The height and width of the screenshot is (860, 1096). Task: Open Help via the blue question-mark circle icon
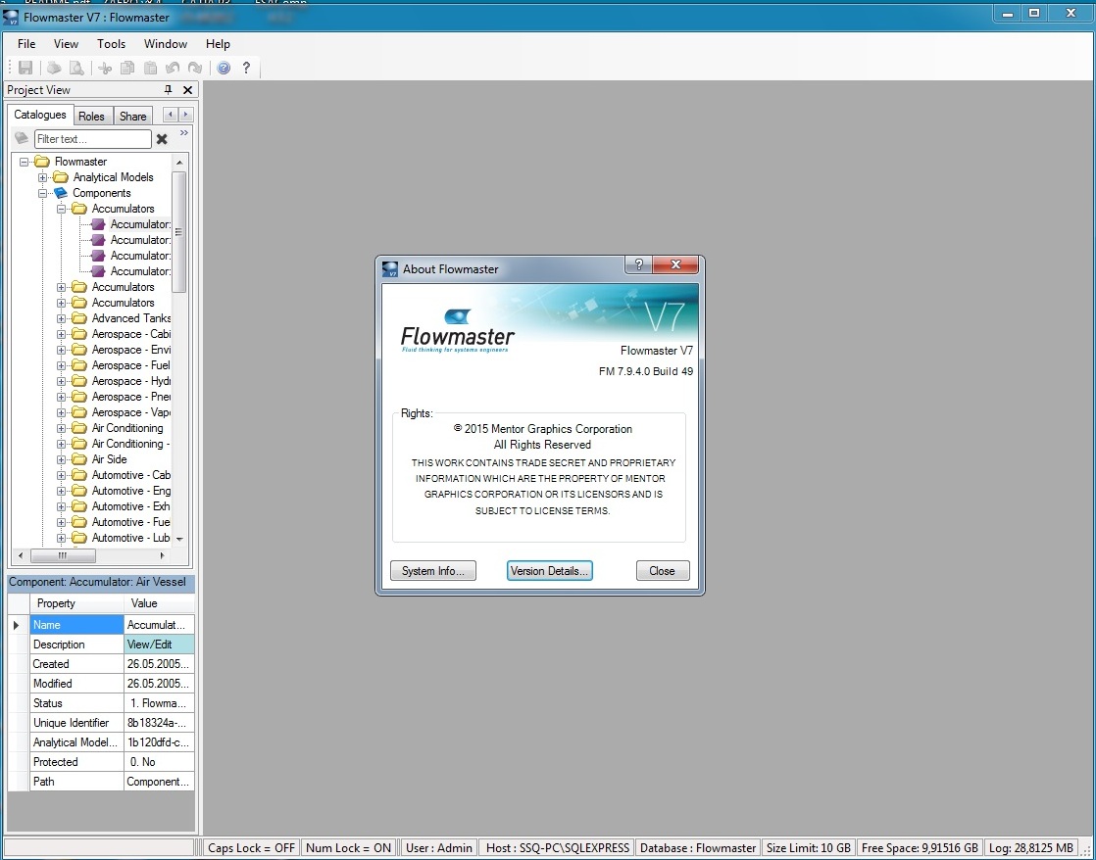pos(224,68)
